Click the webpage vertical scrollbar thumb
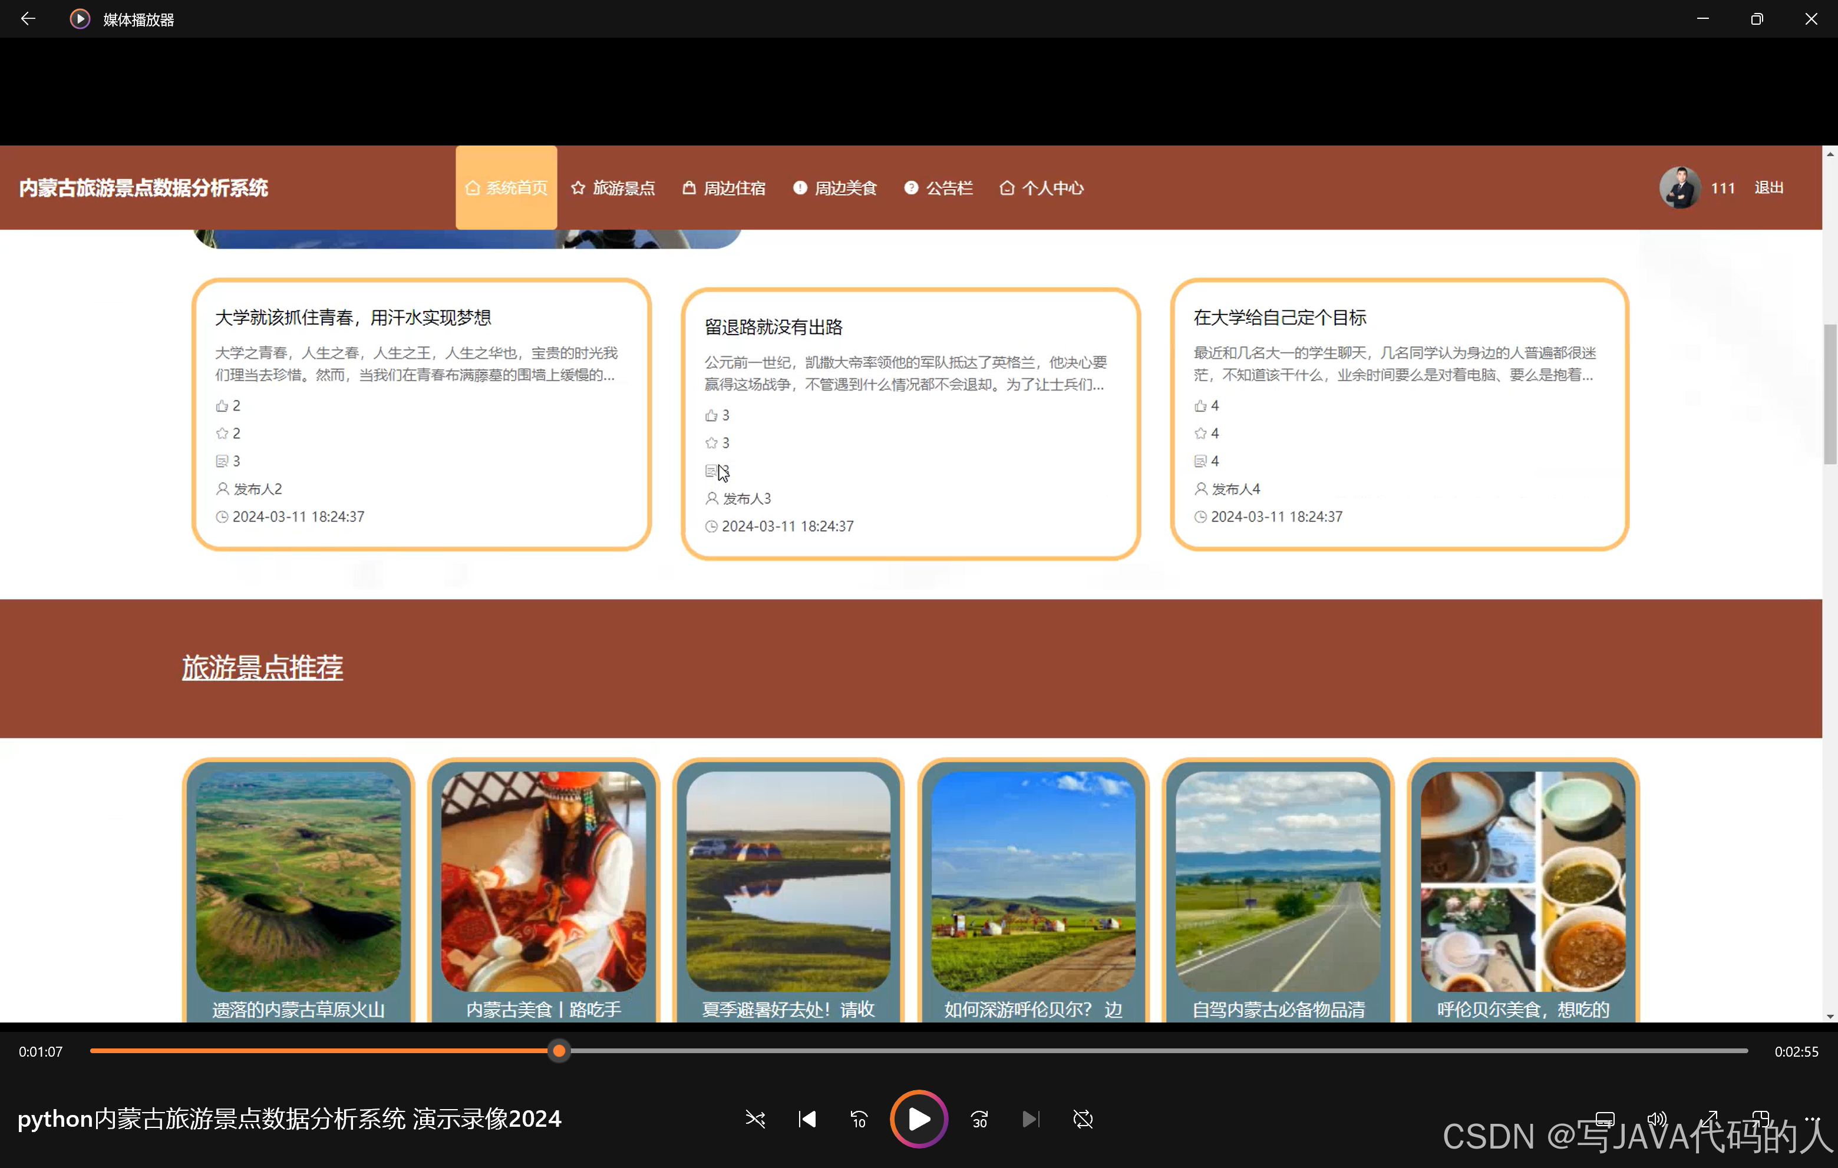The height and width of the screenshot is (1168, 1838). (x=1830, y=393)
